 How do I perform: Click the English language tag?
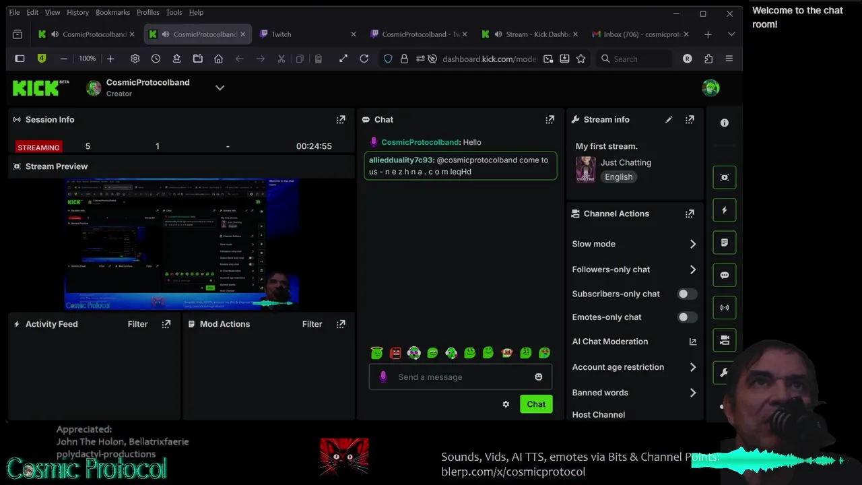618,177
